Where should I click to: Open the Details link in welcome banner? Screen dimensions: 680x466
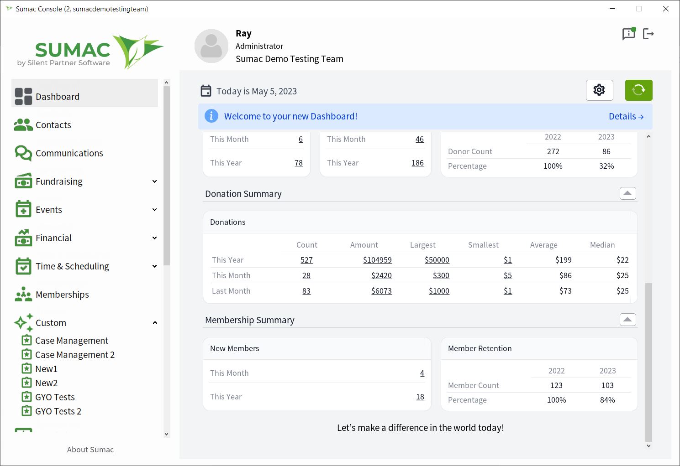click(626, 116)
